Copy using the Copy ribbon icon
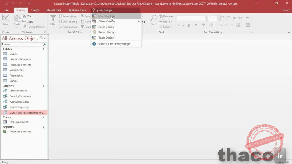The width and height of the screenshot is (292, 164). [x=28, y=22]
